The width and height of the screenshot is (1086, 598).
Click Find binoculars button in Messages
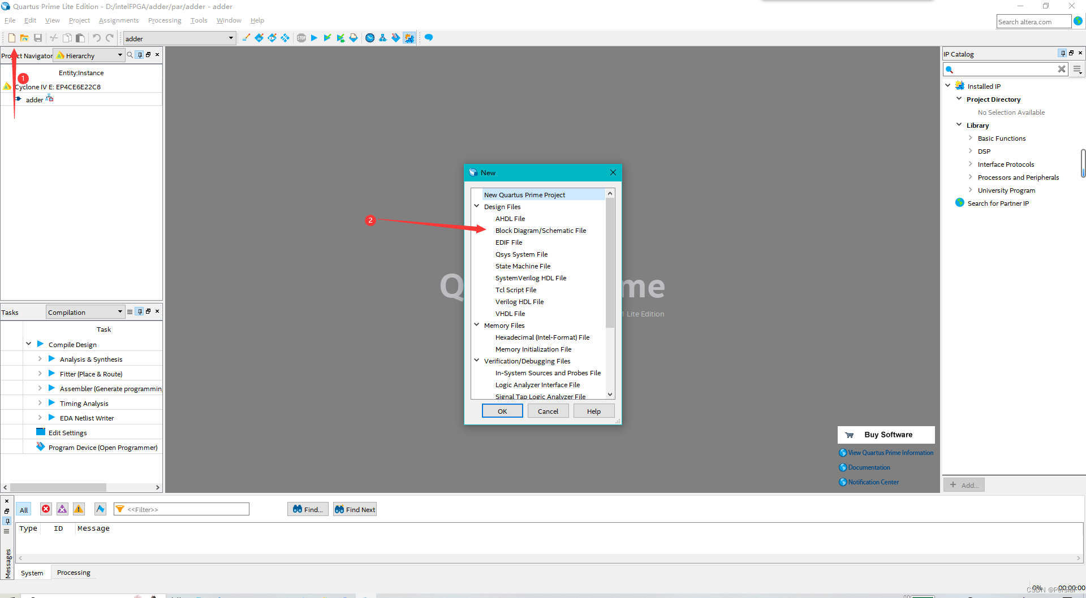pos(308,509)
